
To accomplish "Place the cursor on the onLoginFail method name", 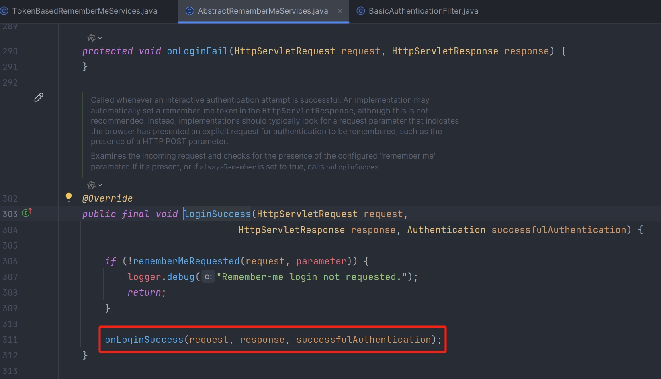I will point(197,51).
